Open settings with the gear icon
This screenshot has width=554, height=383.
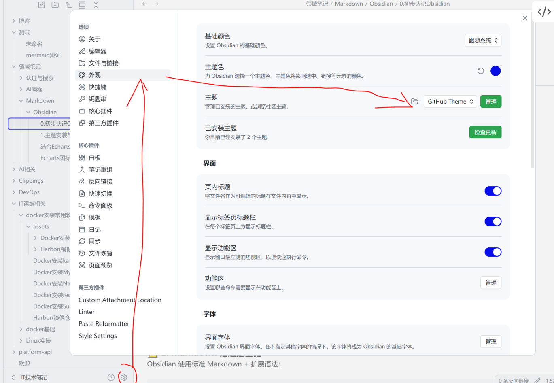[x=124, y=377]
